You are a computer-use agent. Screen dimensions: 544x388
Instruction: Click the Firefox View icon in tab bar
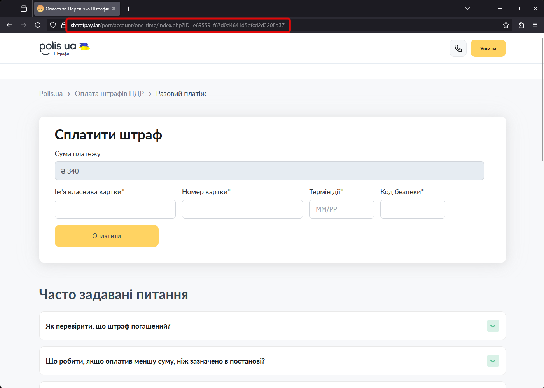click(x=24, y=9)
